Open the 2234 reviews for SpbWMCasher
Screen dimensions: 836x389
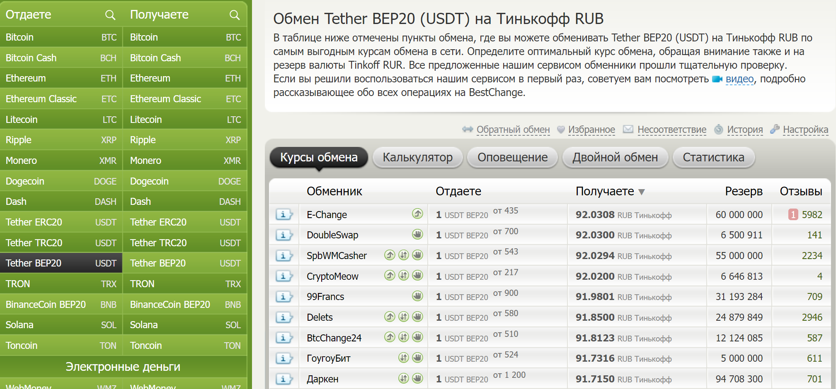tap(812, 256)
